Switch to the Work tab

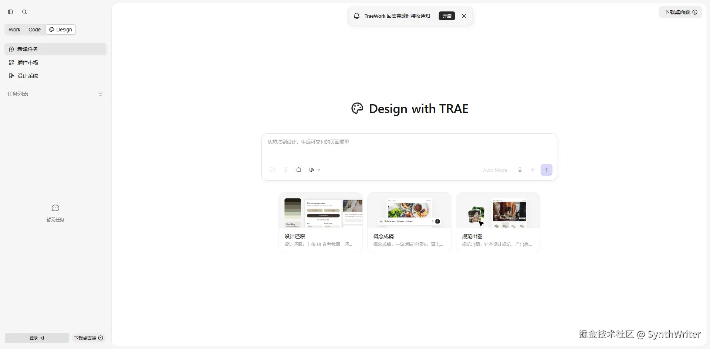tap(14, 30)
